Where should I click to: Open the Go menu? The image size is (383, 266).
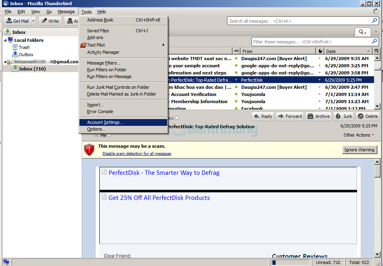point(49,12)
